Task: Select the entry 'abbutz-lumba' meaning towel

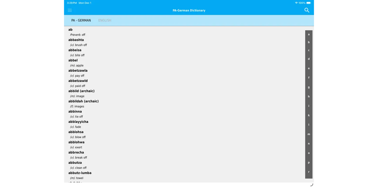Action: 80,173
